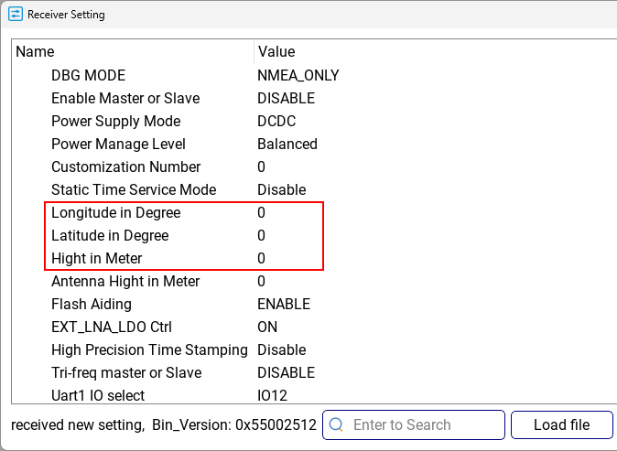Click the DCDC value of Power Supply Mode

tap(276, 121)
